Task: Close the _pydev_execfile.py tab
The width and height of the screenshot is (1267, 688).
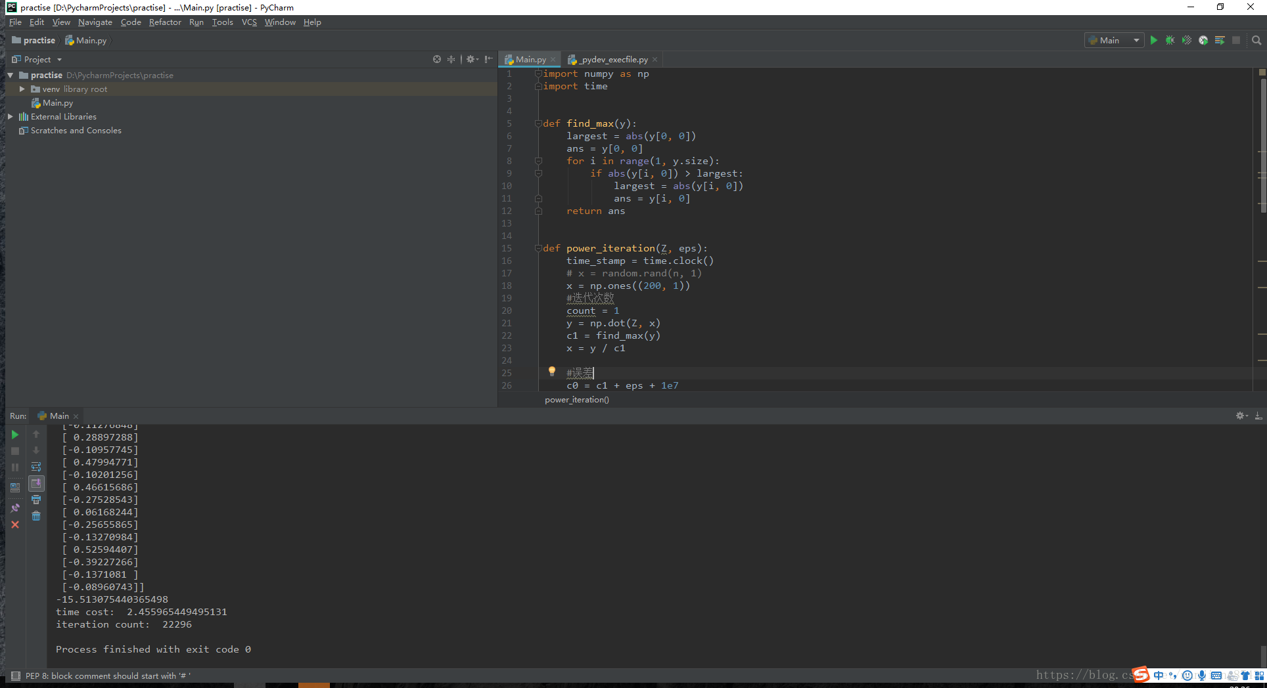Action: [x=655, y=60]
